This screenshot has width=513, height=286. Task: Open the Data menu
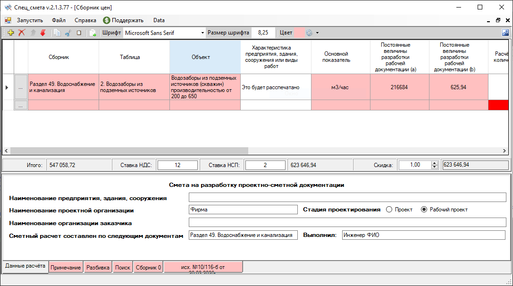[x=159, y=20]
